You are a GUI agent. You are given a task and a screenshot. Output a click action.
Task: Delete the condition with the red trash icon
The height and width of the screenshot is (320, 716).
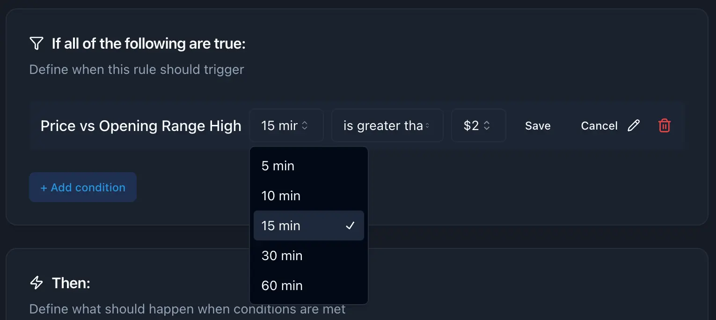tap(665, 125)
